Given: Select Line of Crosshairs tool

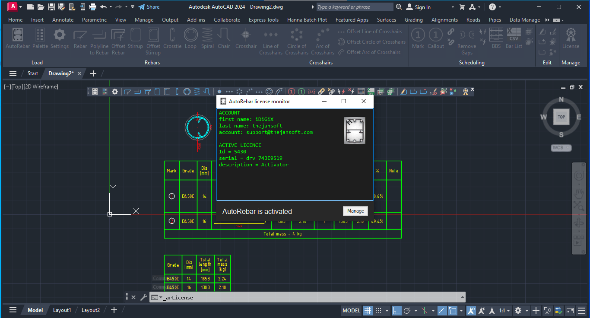Looking at the screenshot, I should point(271,41).
